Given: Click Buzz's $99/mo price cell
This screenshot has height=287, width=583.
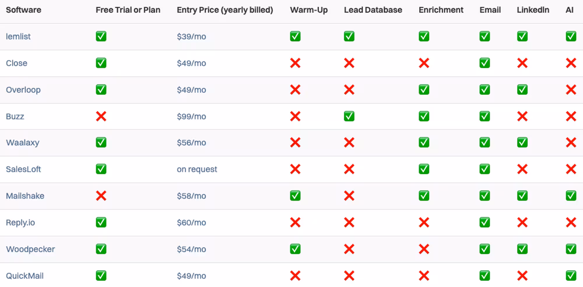Looking at the screenshot, I should [191, 116].
